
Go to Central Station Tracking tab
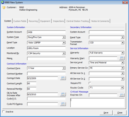click(x=78, y=21)
